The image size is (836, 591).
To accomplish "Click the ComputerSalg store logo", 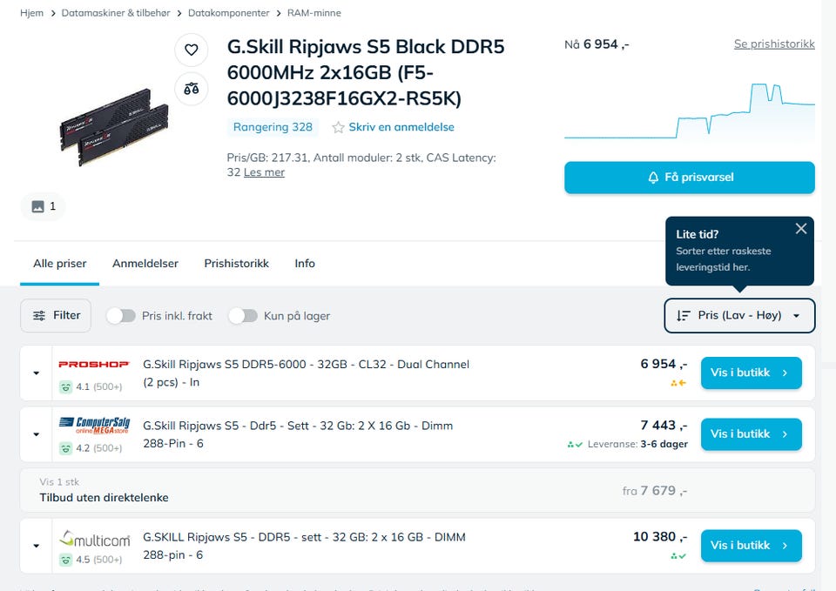I will [x=94, y=425].
